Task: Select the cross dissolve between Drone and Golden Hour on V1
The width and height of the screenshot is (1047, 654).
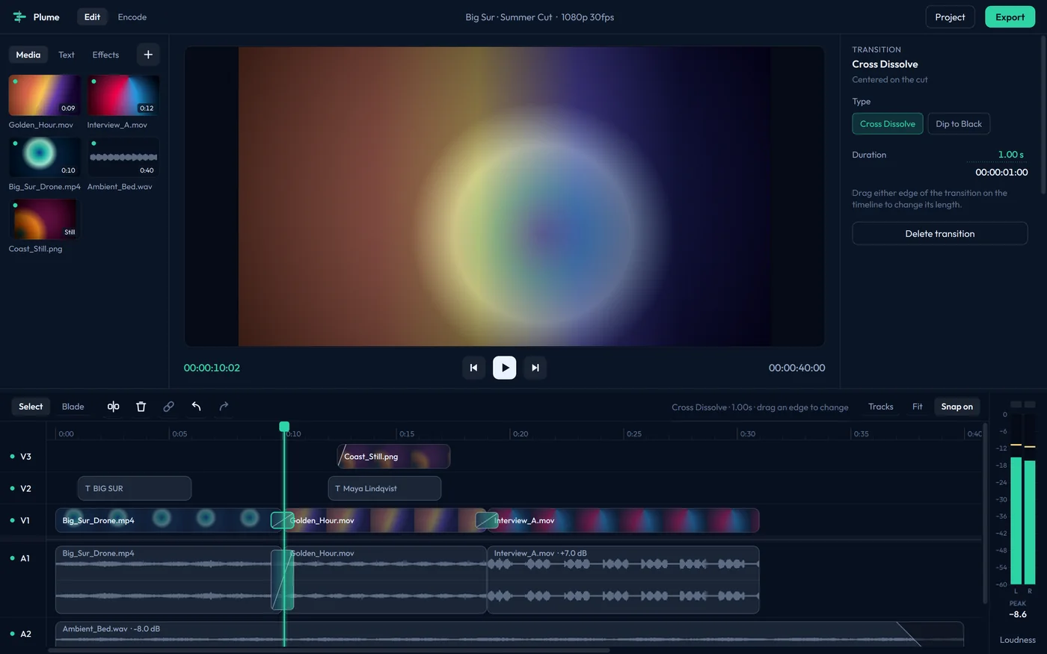Action: tap(282, 520)
